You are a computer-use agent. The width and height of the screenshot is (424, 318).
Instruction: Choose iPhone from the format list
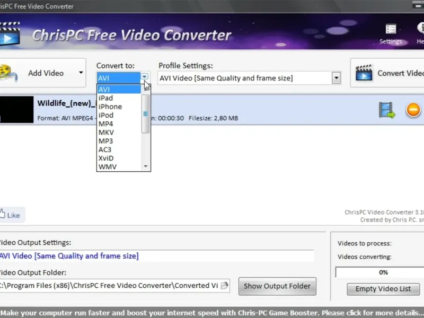point(119,107)
